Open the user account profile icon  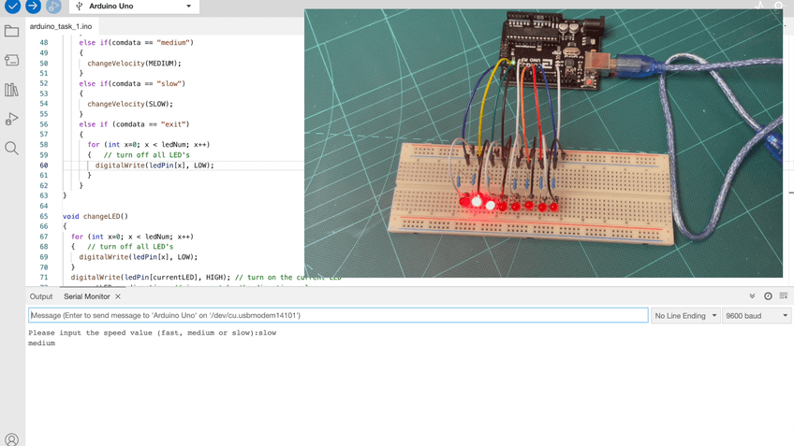click(12, 439)
